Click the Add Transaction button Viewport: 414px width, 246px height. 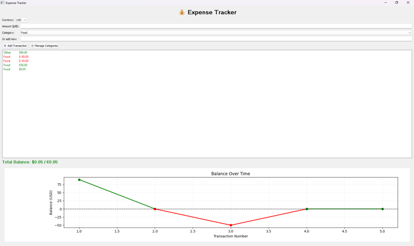15,46
